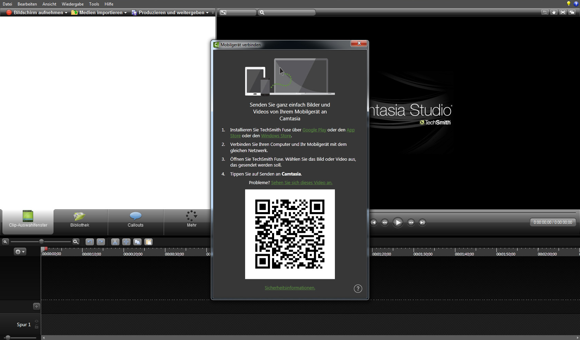Viewport: 580px width, 340px height.
Task: Select the crop tool in preview toolbar
Action: tap(545, 12)
